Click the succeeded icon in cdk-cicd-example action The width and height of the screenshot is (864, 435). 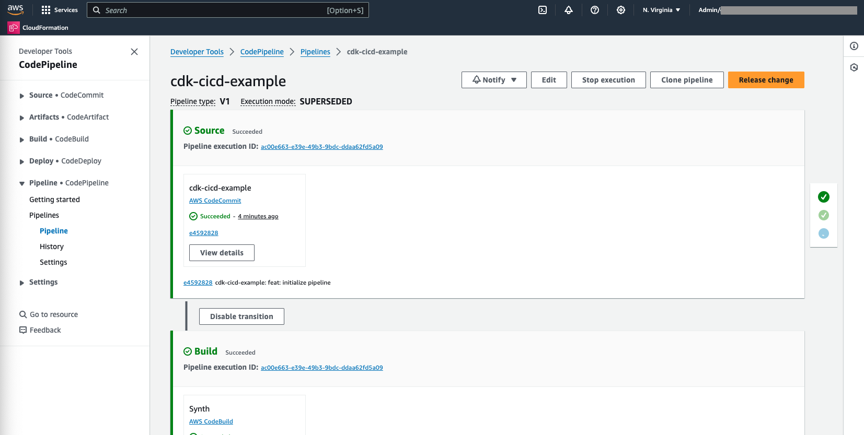point(193,216)
